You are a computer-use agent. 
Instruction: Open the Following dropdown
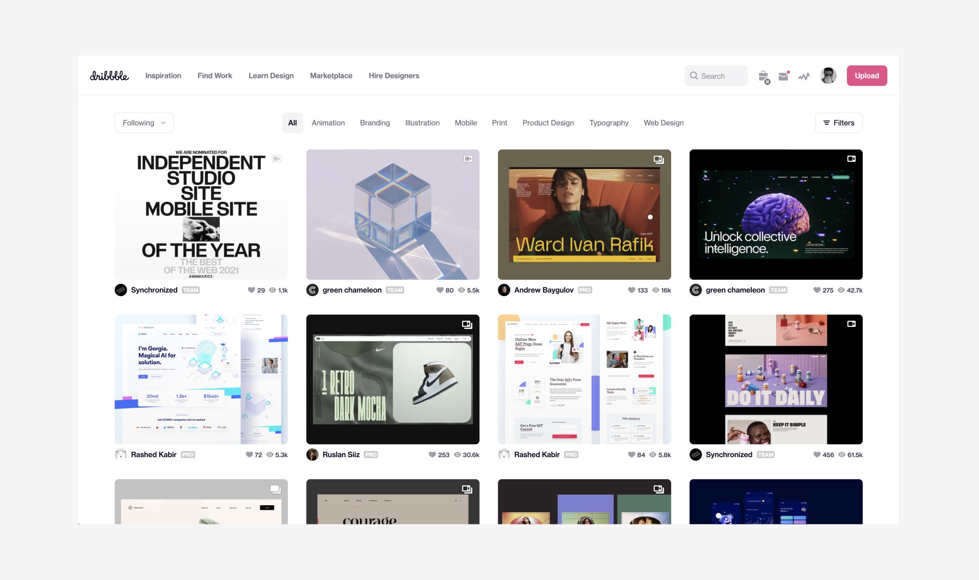[x=144, y=122]
